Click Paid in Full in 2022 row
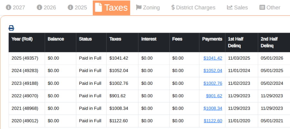 point(90,96)
